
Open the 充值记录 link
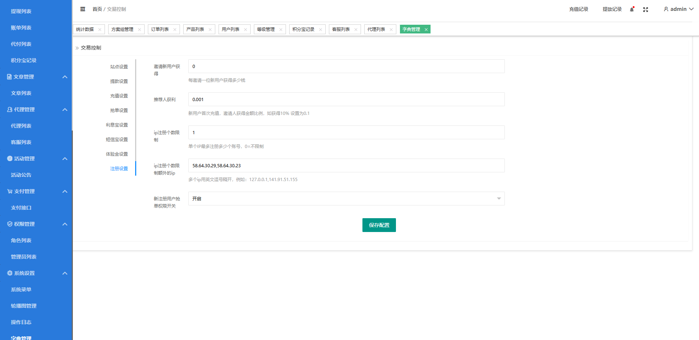tap(578, 9)
